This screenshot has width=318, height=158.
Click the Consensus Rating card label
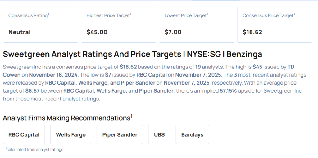click(28, 15)
